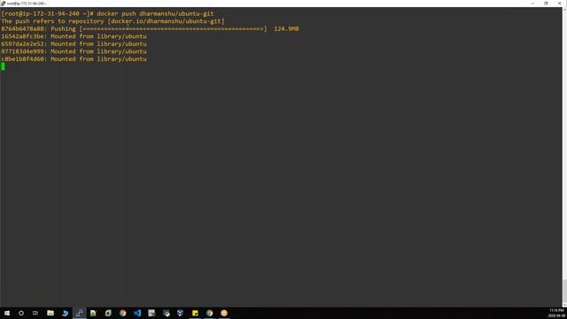
Task: Open Cortana search circle on taskbar
Action: [x=21, y=313]
